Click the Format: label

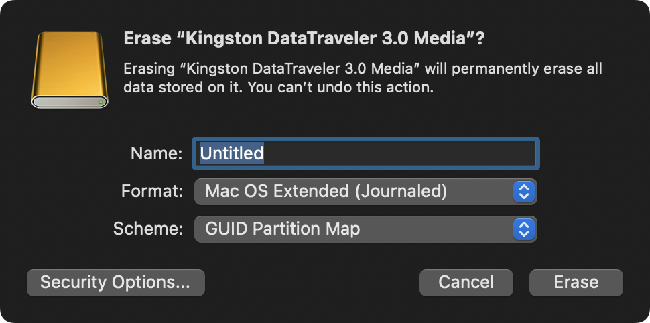click(x=152, y=192)
